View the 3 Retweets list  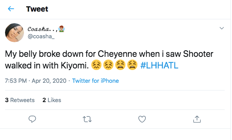click(20, 100)
